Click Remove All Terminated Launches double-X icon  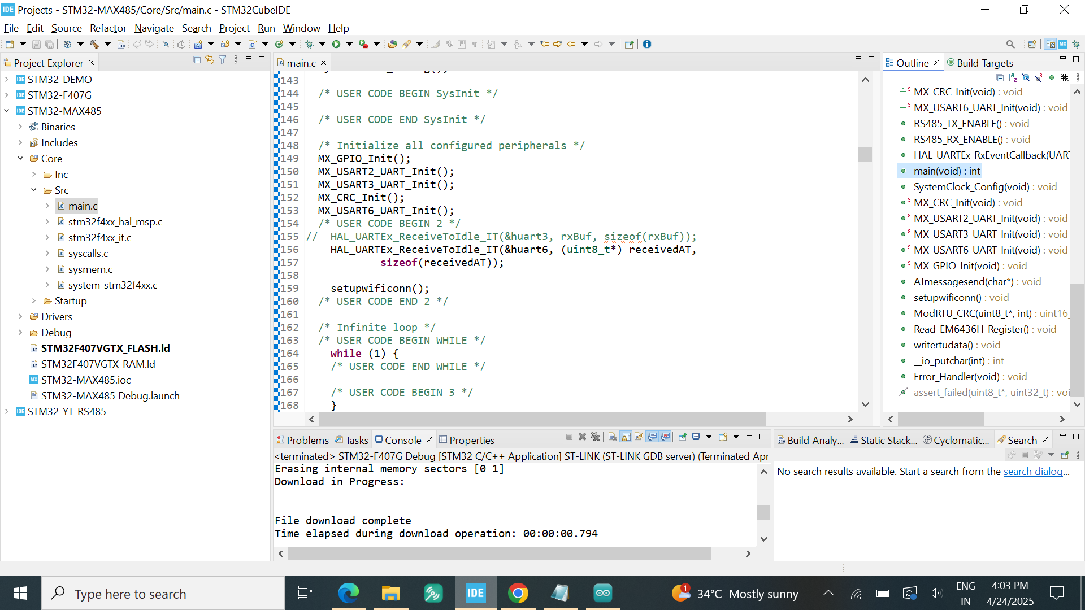coord(595,437)
